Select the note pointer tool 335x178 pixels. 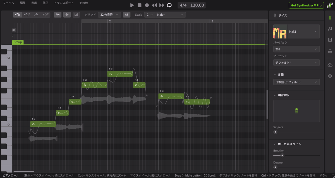[18, 15]
